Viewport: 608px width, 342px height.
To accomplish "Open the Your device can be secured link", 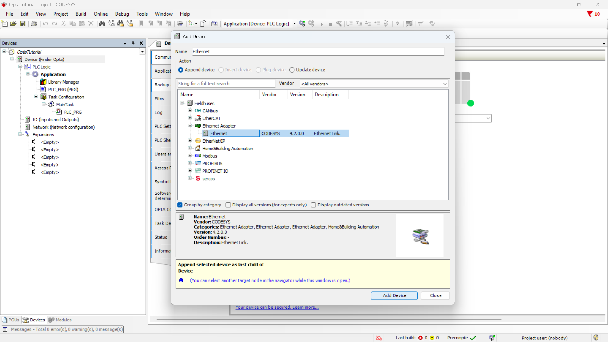I will (277, 307).
